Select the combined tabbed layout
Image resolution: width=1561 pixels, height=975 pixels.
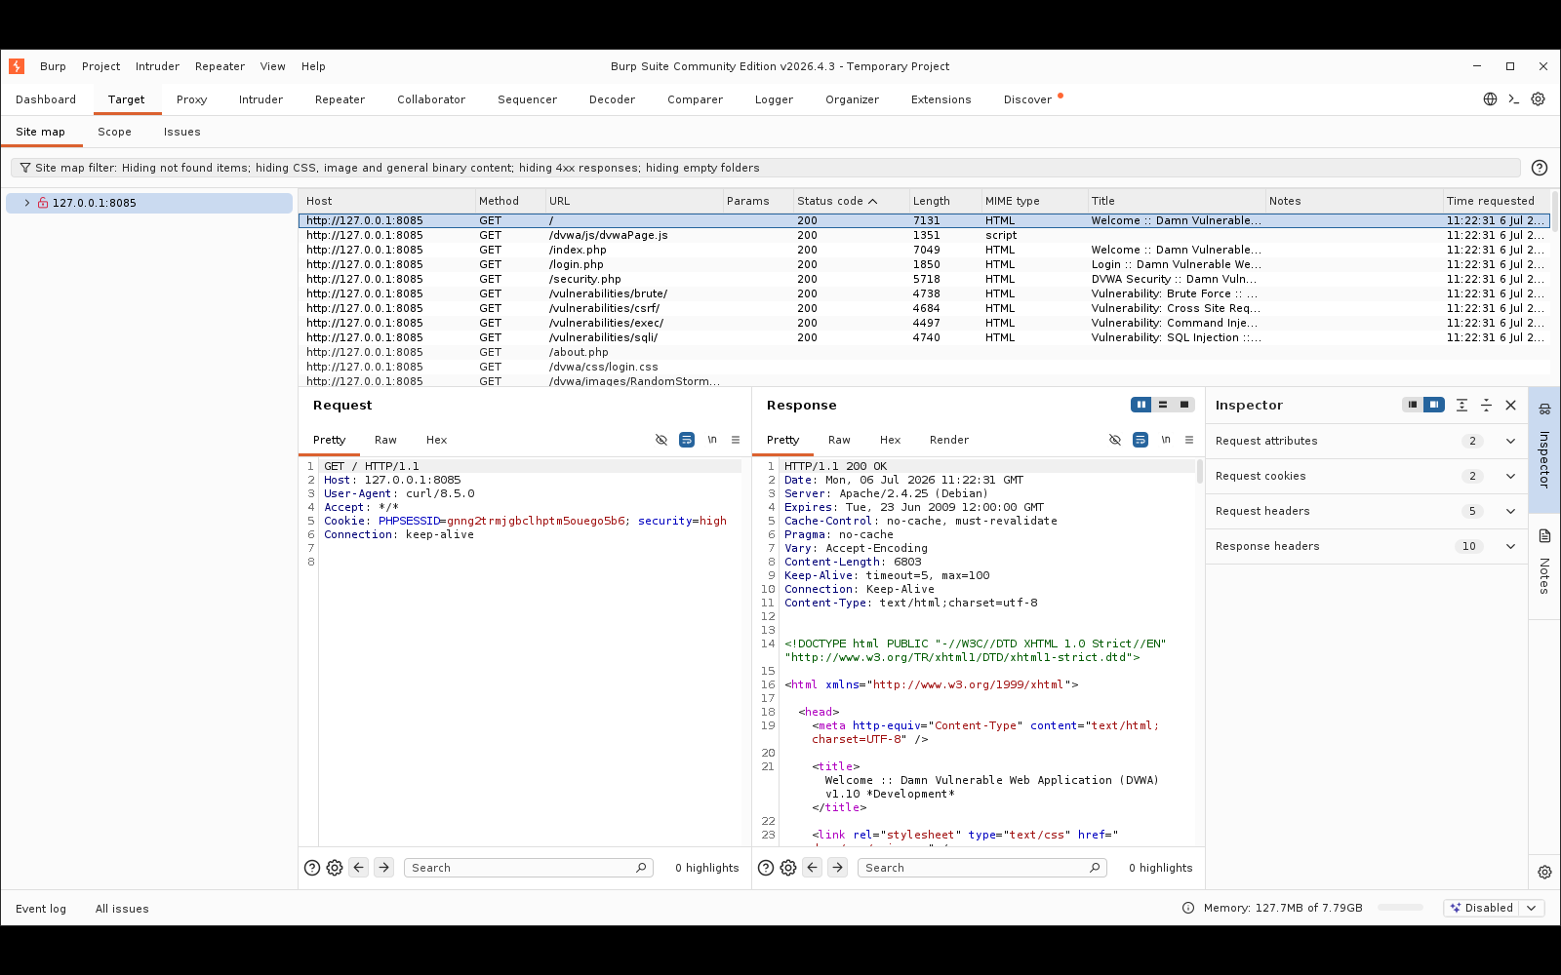click(x=1184, y=405)
